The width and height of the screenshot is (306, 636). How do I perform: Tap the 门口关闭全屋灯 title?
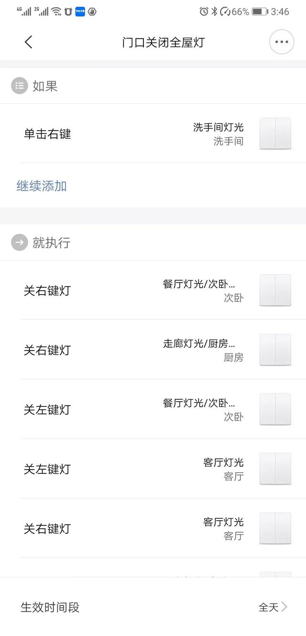(163, 42)
